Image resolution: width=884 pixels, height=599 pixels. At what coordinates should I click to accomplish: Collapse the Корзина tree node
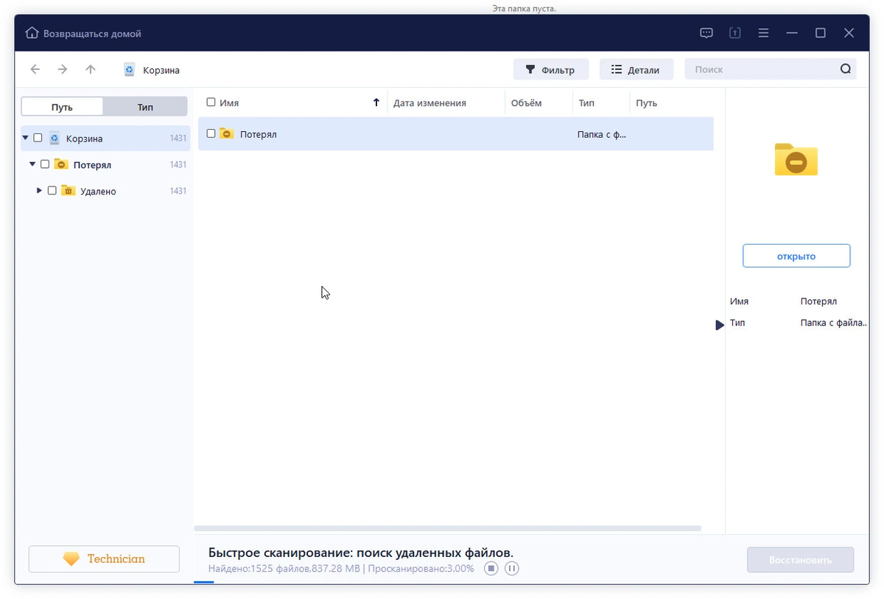point(26,138)
